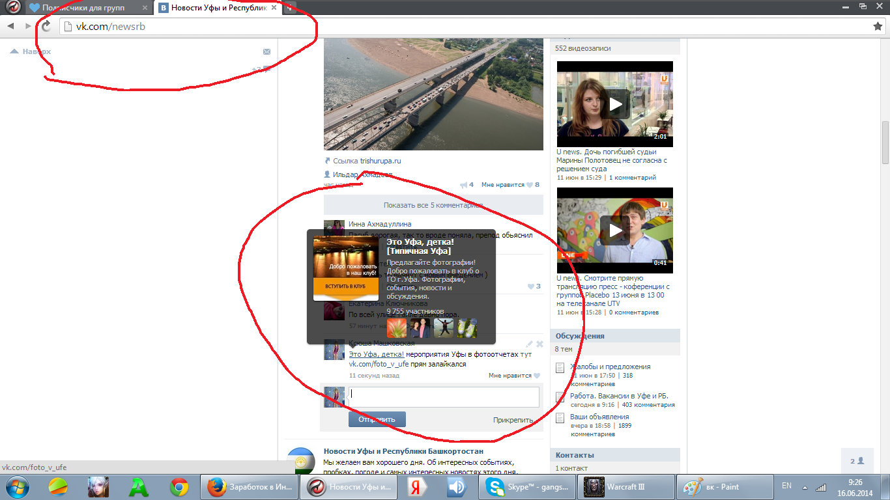This screenshot has width=890, height=500.
Task: Like the 11 секунд назад comment
Action: click(x=514, y=376)
